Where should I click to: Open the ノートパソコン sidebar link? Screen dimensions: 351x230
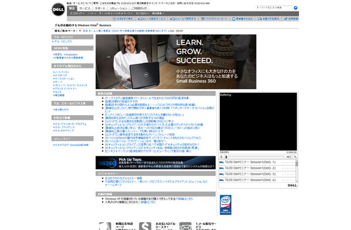pos(62,72)
